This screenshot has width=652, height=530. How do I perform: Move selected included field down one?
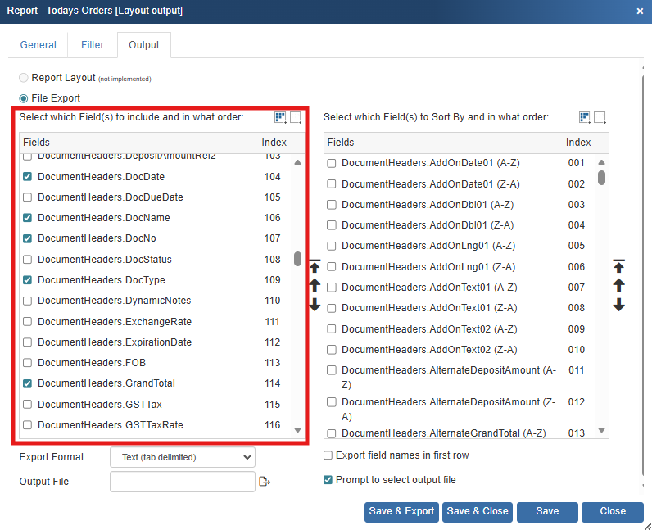(315, 305)
